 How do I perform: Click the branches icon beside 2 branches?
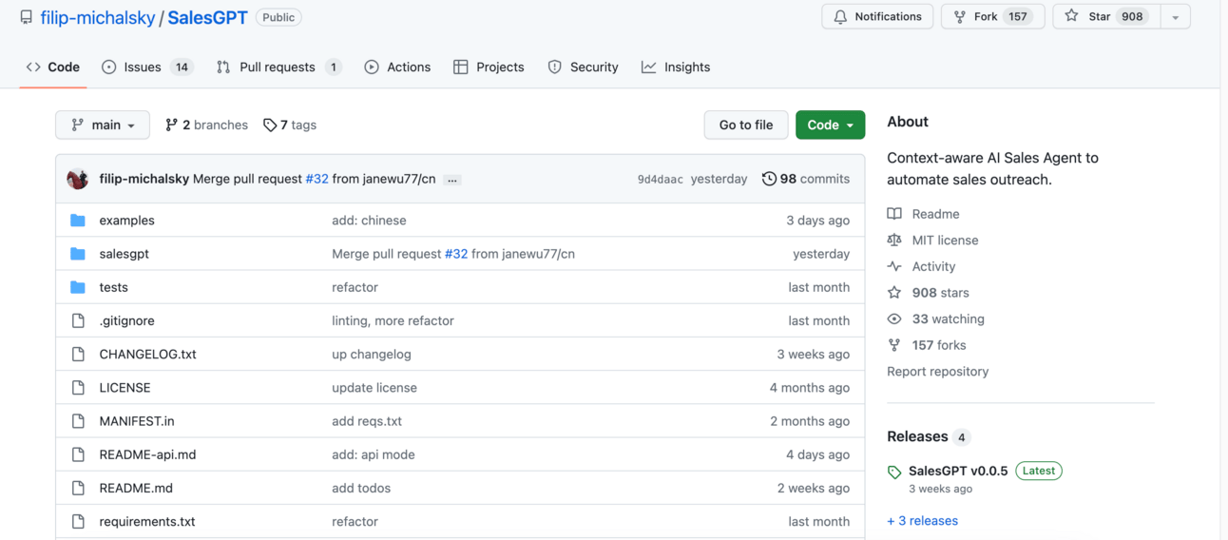click(171, 125)
